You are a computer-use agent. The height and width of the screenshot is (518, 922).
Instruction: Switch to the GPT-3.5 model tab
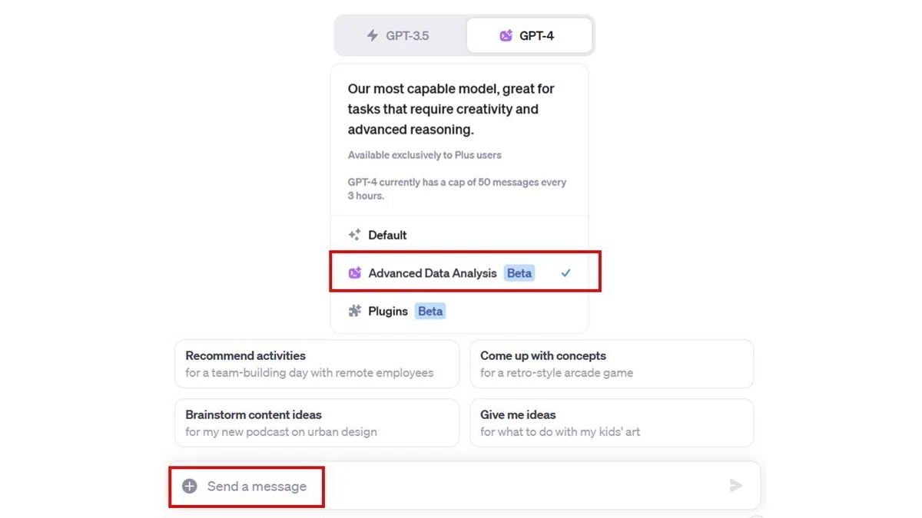[x=400, y=35]
